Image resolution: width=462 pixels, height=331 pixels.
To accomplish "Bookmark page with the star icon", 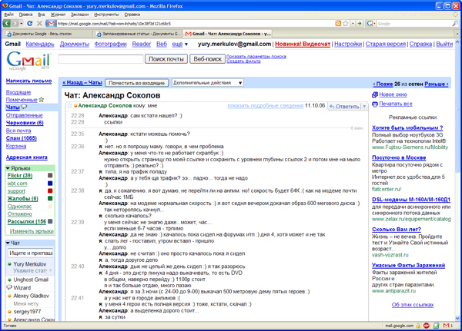I will (346, 24).
